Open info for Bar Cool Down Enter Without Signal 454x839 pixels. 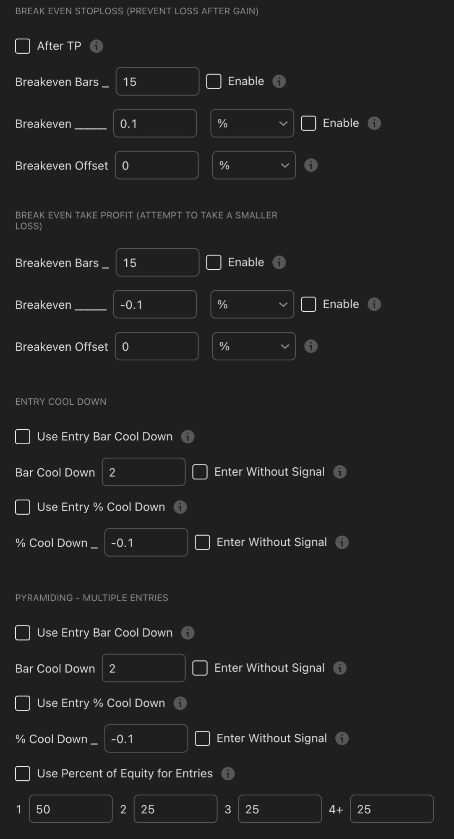[339, 472]
